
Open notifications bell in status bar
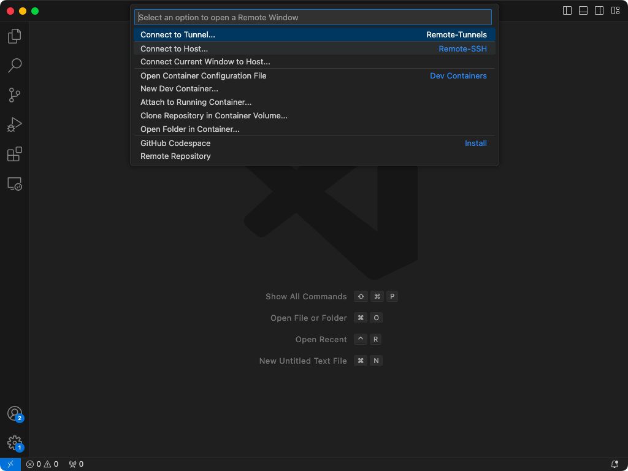615,464
